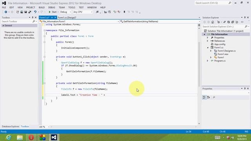The image size is (251, 141).
Task: Click the Collapse All icon in Solution Explorer
Action: (x=233, y=22)
